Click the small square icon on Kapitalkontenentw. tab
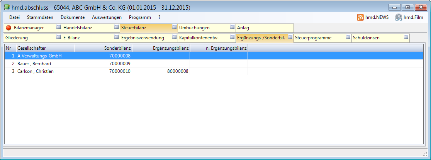Viewport: 431px width, 160px height. tap(232, 37)
